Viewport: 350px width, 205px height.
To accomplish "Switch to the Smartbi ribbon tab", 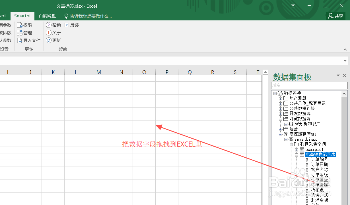I will pos(22,16).
